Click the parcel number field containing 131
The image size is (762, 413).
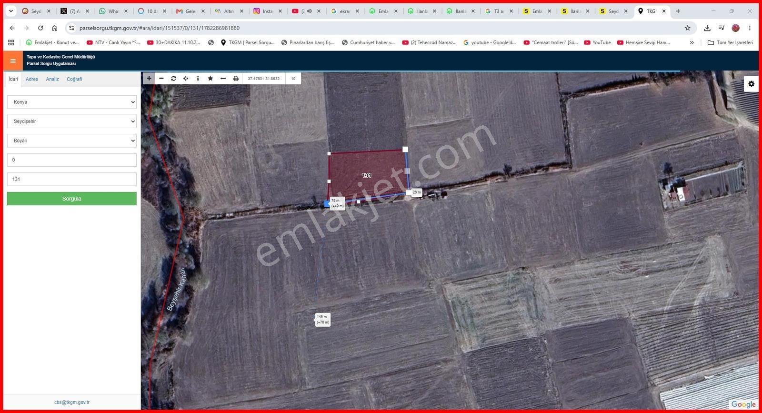coord(72,179)
